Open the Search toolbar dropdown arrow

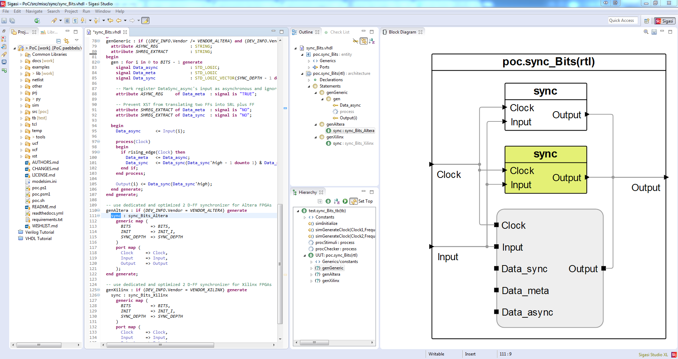[60, 21]
